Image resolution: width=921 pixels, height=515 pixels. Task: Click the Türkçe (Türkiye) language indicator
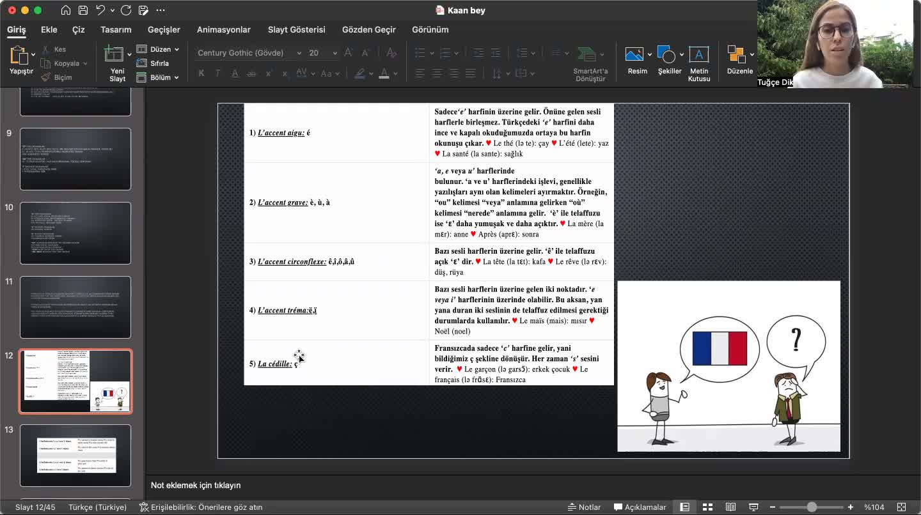point(98,507)
